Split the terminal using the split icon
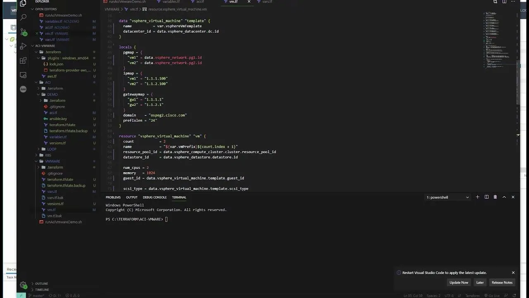Screen dimensions: 529x298 [486, 197]
